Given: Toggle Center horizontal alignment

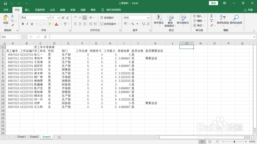Looking at the screenshot, I should click(80, 24).
